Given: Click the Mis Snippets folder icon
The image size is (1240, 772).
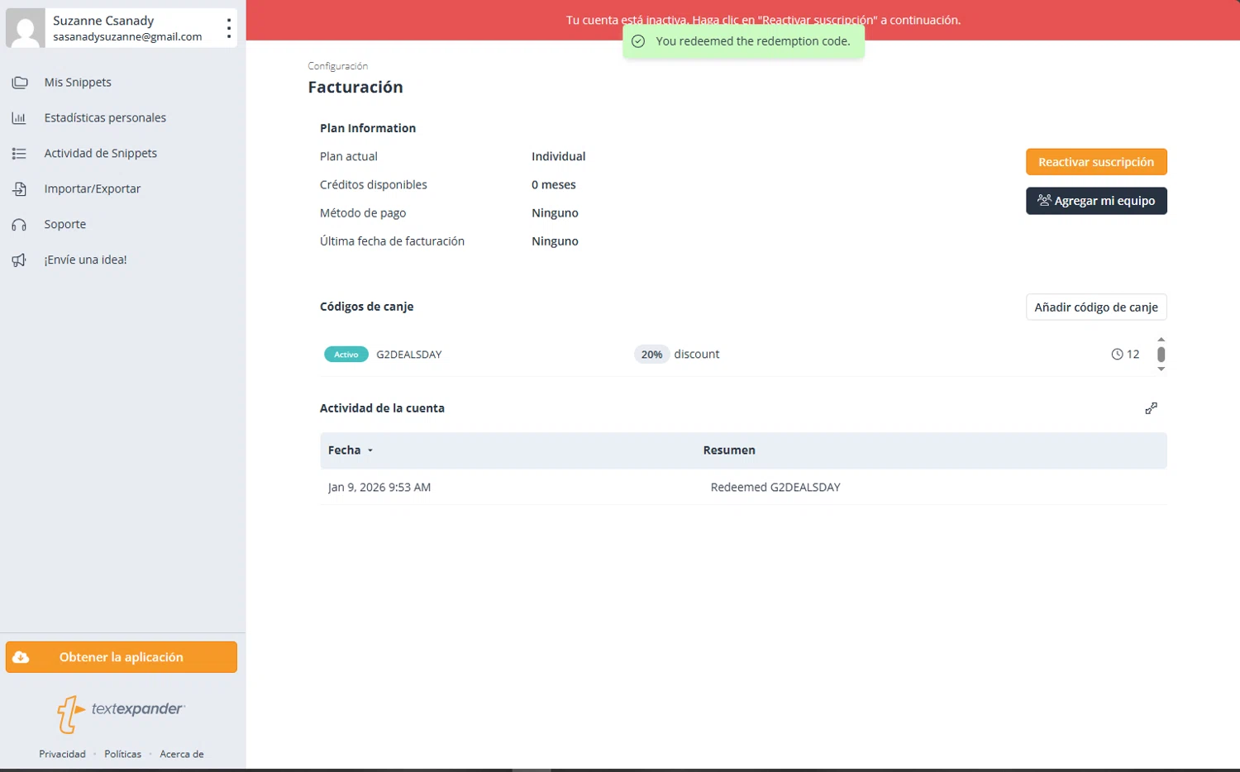Looking at the screenshot, I should point(19,83).
